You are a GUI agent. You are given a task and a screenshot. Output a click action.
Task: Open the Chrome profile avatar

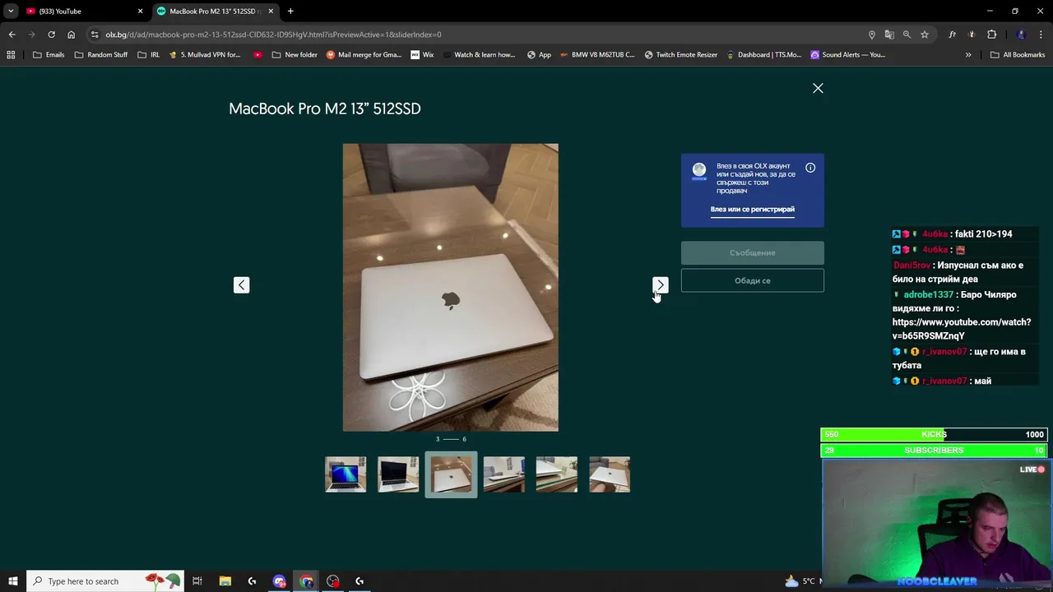point(1021,35)
